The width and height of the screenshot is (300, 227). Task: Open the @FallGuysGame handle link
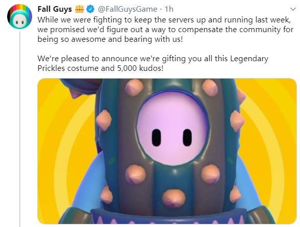[128, 9]
